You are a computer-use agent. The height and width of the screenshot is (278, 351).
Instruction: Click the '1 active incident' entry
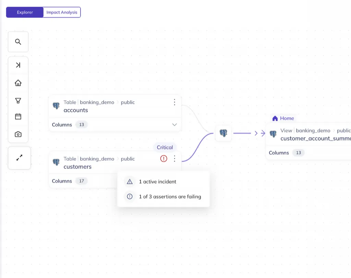tap(157, 182)
